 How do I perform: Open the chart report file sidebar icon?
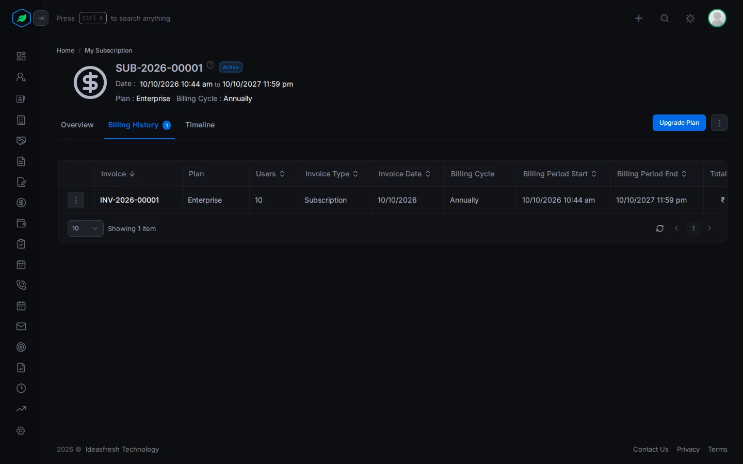pyautogui.click(x=21, y=368)
